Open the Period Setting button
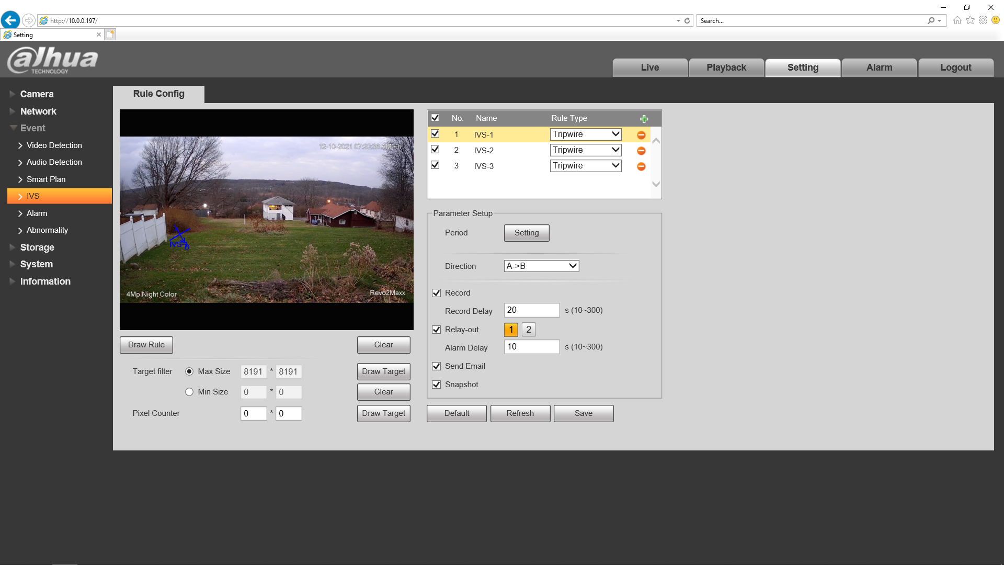The image size is (1004, 565). coord(527,233)
